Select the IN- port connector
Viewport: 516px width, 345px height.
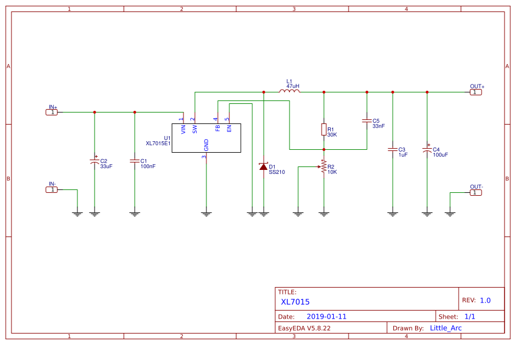(x=52, y=189)
